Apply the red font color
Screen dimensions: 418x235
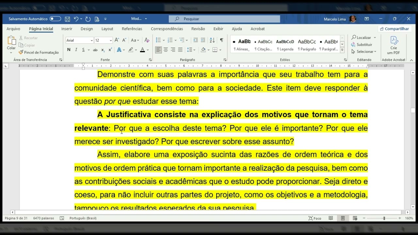(142, 50)
